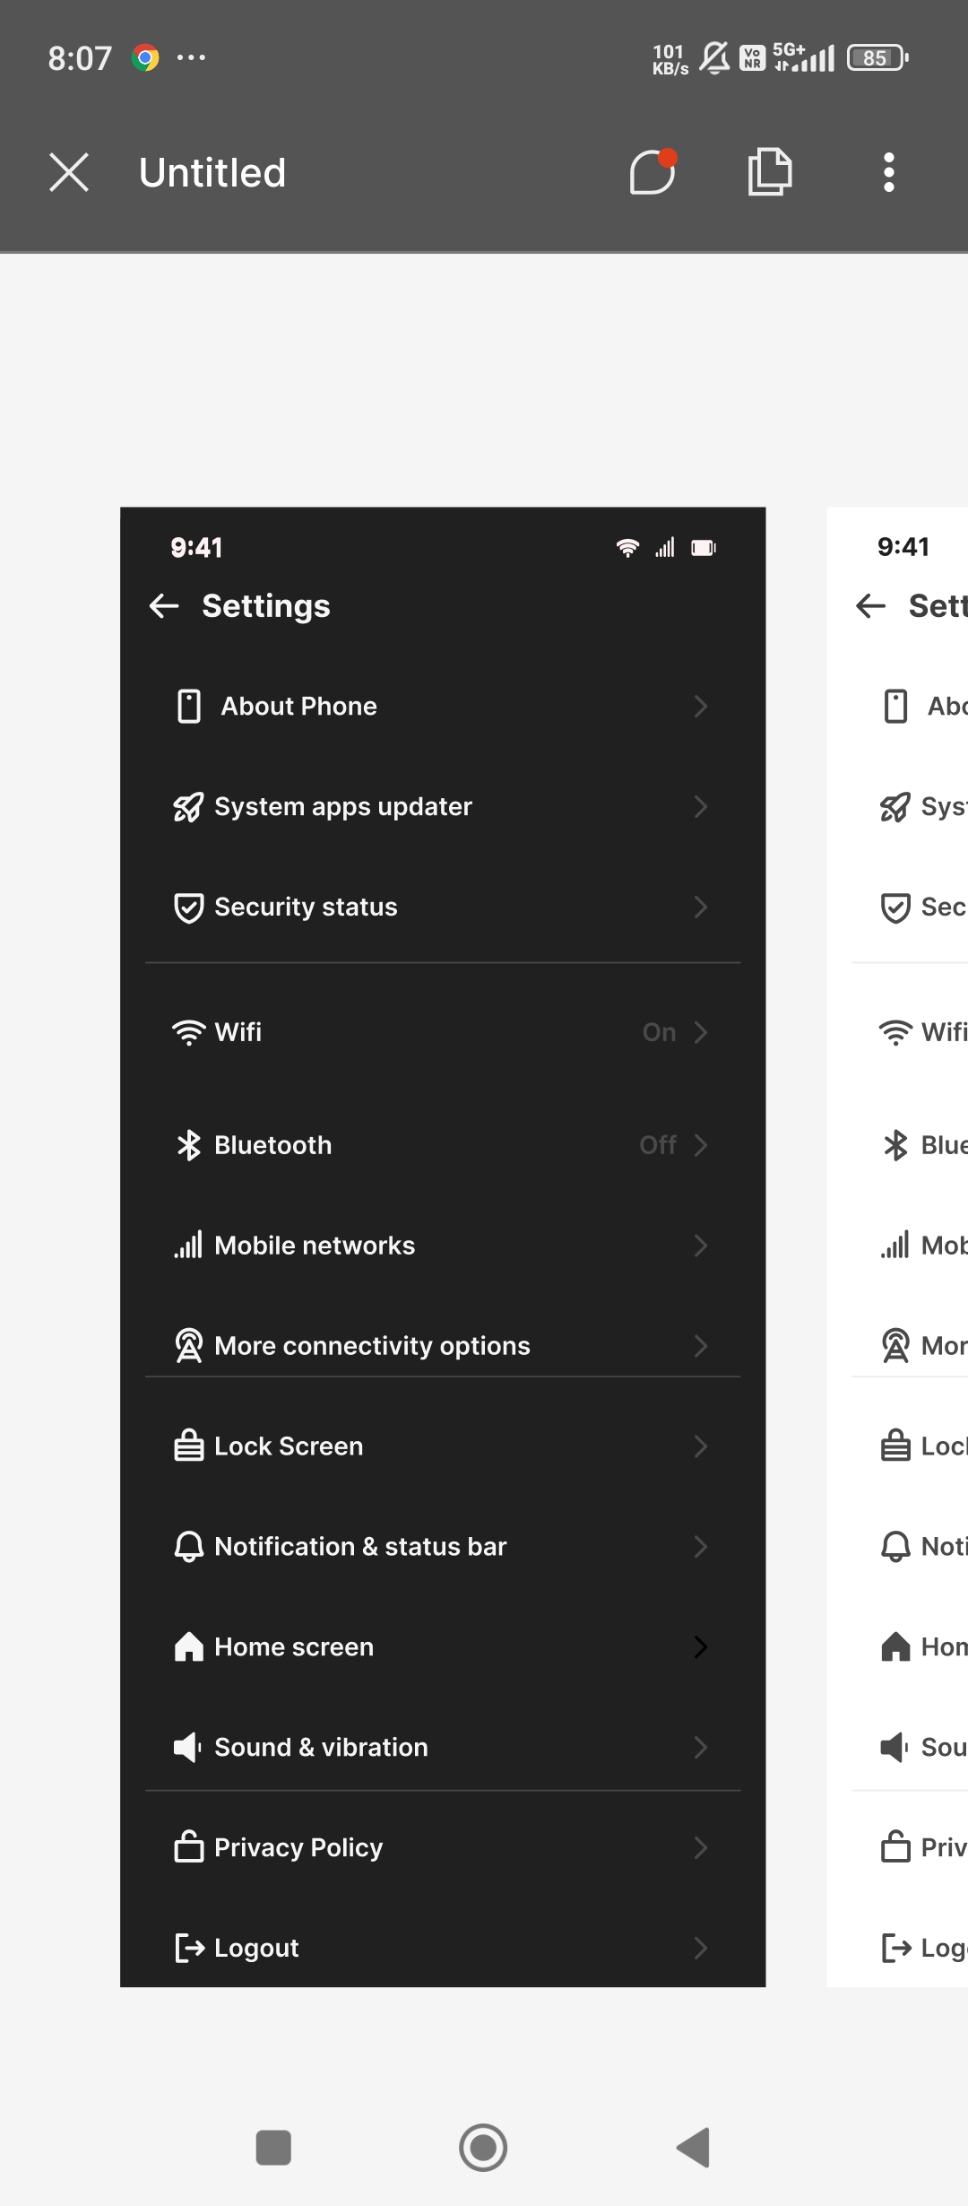Tap the Bluetooth Off status label
This screenshot has width=968, height=2206.
658,1145
